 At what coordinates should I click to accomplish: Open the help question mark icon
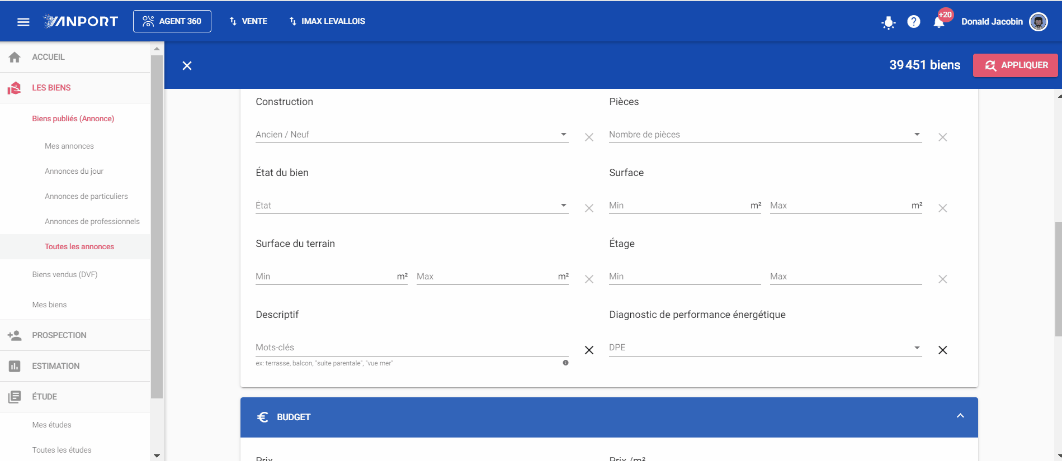pos(914,22)
